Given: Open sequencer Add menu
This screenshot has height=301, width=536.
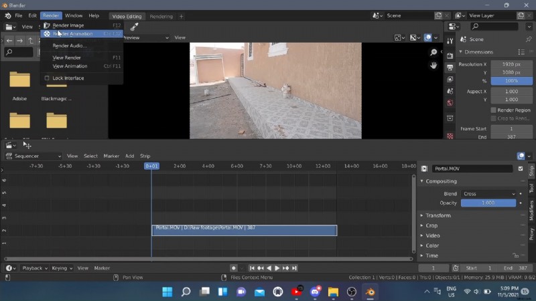Looking at the screenshot, I should [129, 156].
